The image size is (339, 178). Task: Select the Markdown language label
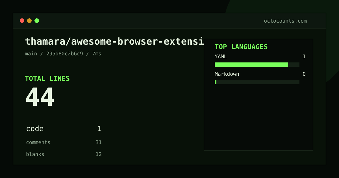tap(227, 74)
